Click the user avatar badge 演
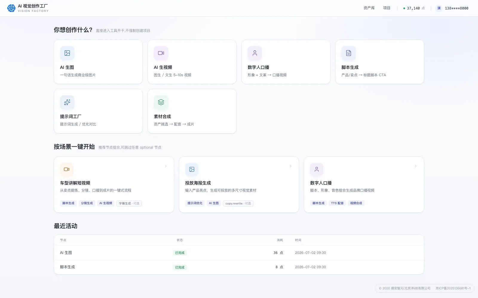The width and height of the screenshot is (478, 298). pyautogui.click(x=439, y=8)
